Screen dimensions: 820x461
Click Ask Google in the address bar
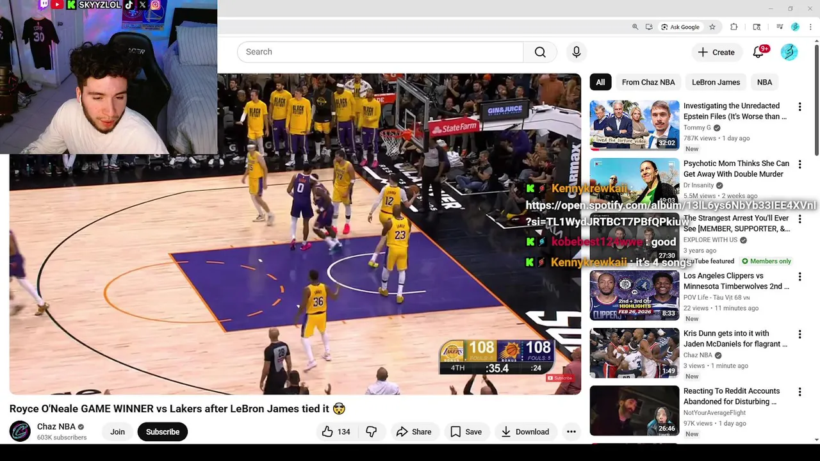point(680,27)
